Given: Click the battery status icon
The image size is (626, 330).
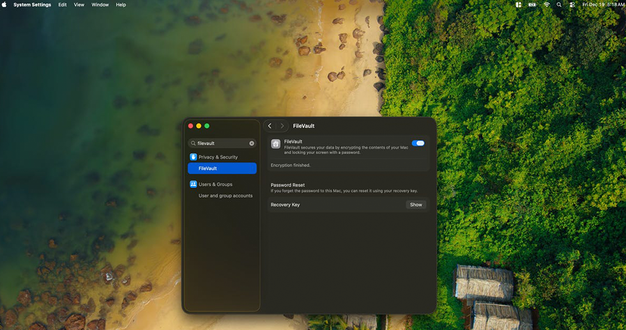Looking at the screenshot, I should [532, 4].
